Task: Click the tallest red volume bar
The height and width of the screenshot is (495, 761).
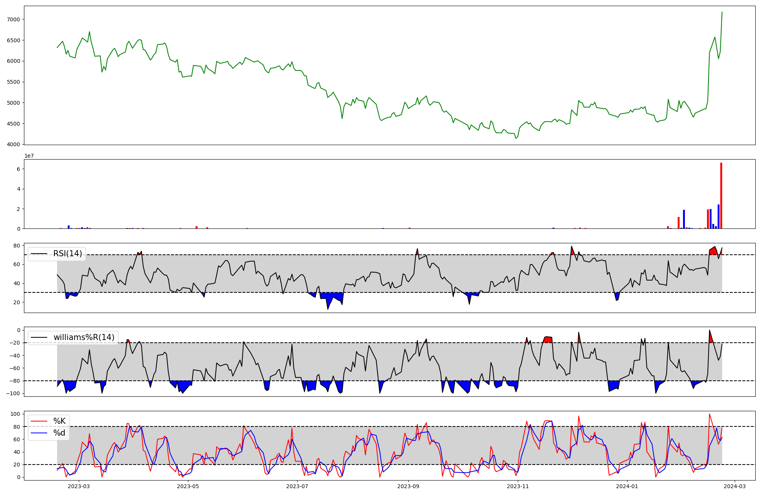Action: [x=721, y=196]
